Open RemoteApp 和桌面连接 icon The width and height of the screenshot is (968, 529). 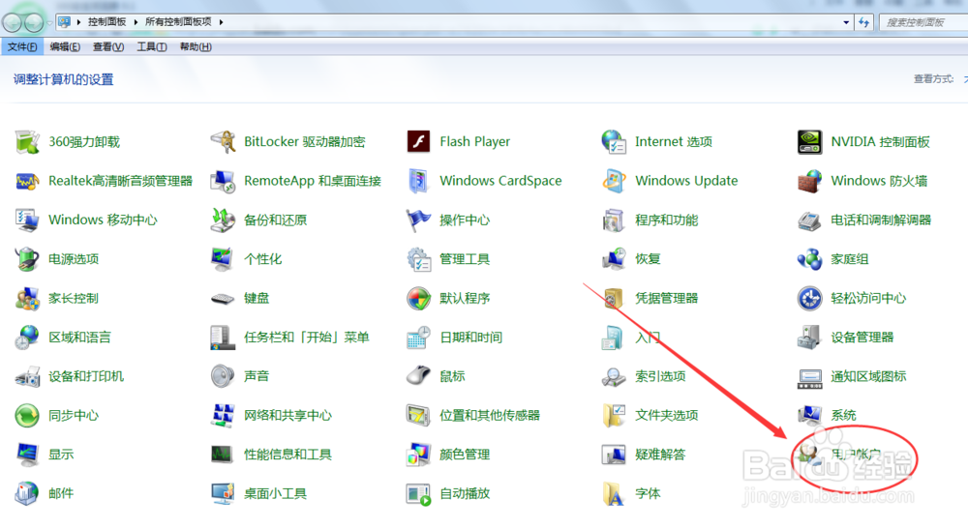tap(223, 181)
